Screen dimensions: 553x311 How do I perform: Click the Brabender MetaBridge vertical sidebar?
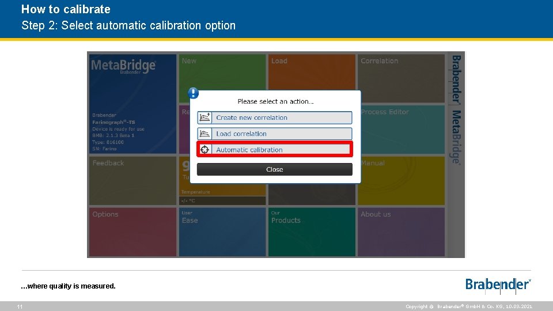point(456,154)
